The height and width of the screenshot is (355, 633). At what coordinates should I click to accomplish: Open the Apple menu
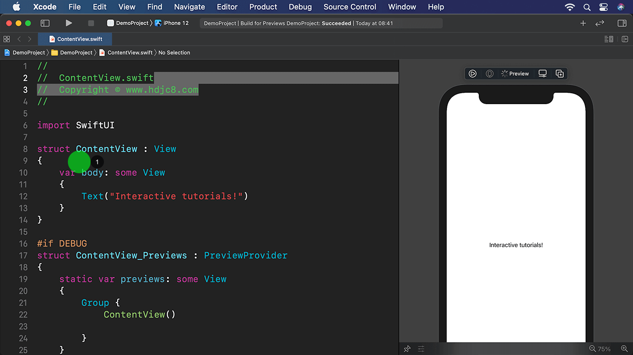tap(16, 7)
